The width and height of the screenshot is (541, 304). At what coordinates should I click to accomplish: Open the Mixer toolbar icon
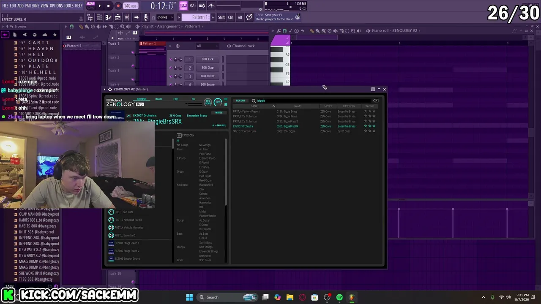[x=127, y=17]
